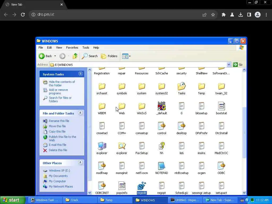Open the View menu
Image resolution: width=272 pixels, height=204 pixels.
pyautogui.click(x=59, y=48)
